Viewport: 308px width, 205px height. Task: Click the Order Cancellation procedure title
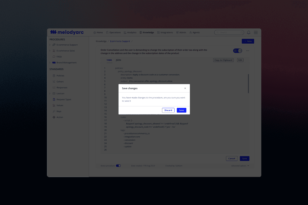(x=154, y=52)
